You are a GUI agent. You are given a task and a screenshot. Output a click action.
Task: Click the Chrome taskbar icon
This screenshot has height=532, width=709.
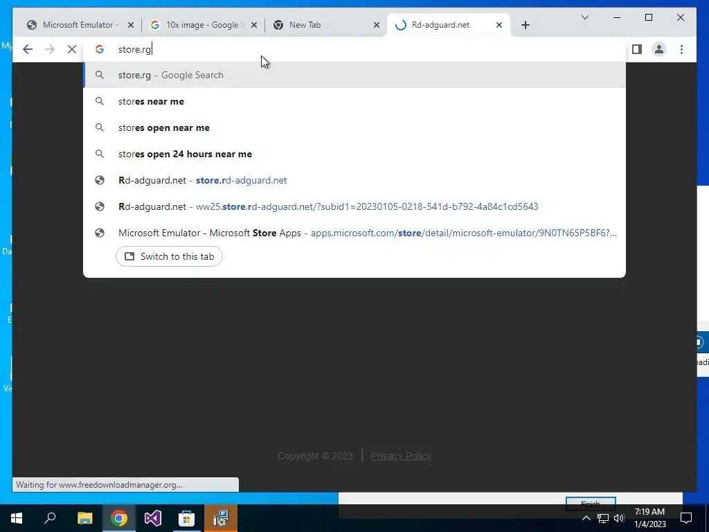point(119,518)
